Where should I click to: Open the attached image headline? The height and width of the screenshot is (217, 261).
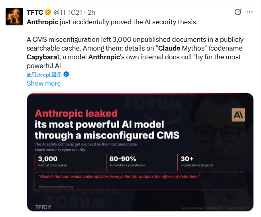pyautogui.click(x=107, y=123)
